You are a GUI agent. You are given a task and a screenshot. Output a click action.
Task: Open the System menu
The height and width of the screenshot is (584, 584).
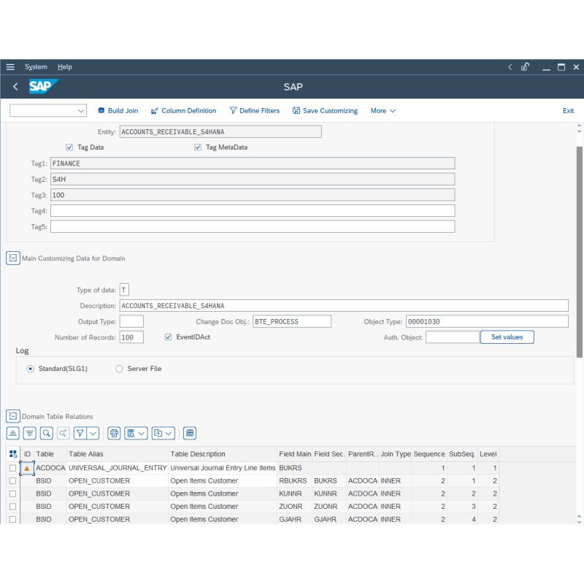coord(36,67)
